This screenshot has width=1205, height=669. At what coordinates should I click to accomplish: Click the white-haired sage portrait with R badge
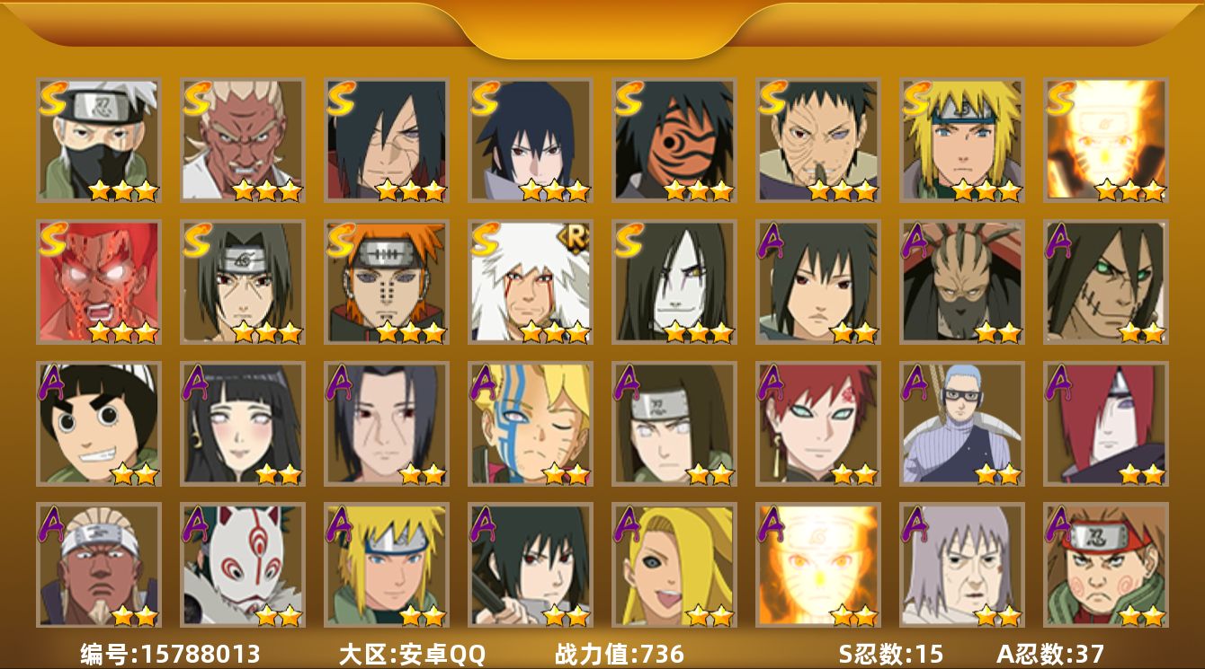pos(531,282)
